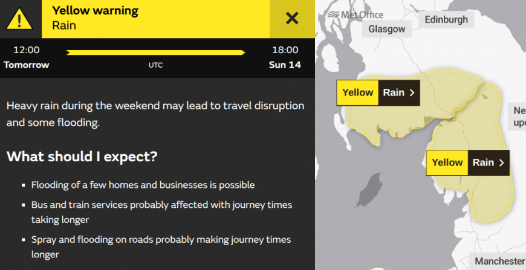Expand the Yellow Rain chevron over northwest England
526x270 pixels.
click(x=502, y=163)
